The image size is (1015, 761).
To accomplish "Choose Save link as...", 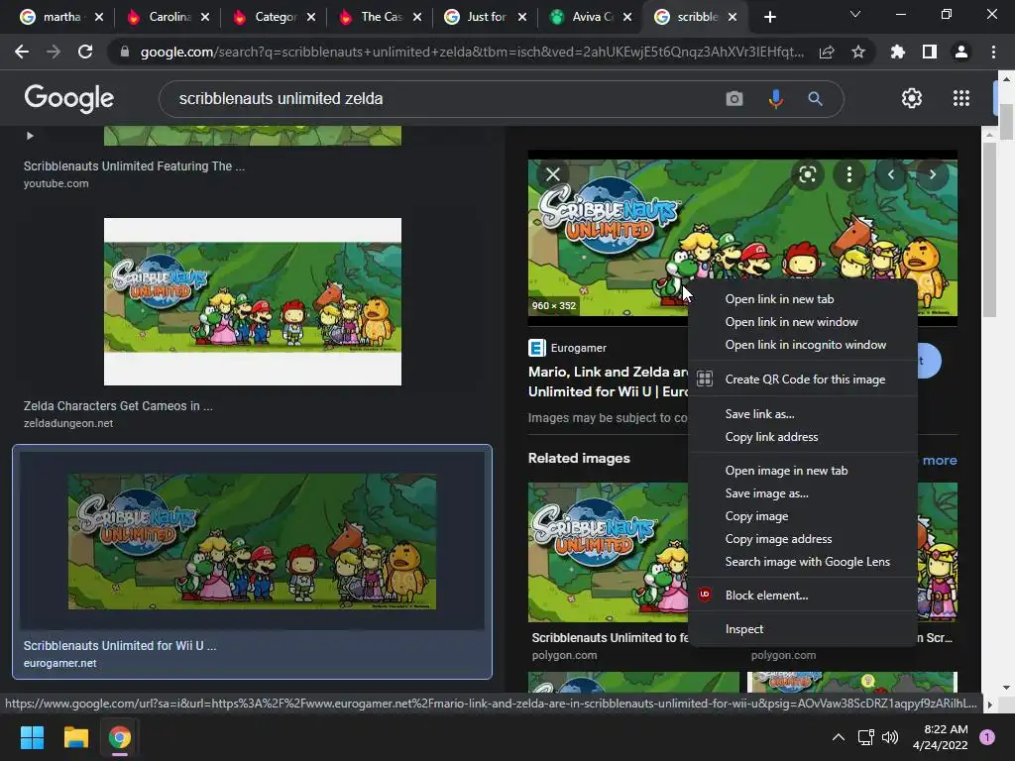I will (x=803, y=414).
